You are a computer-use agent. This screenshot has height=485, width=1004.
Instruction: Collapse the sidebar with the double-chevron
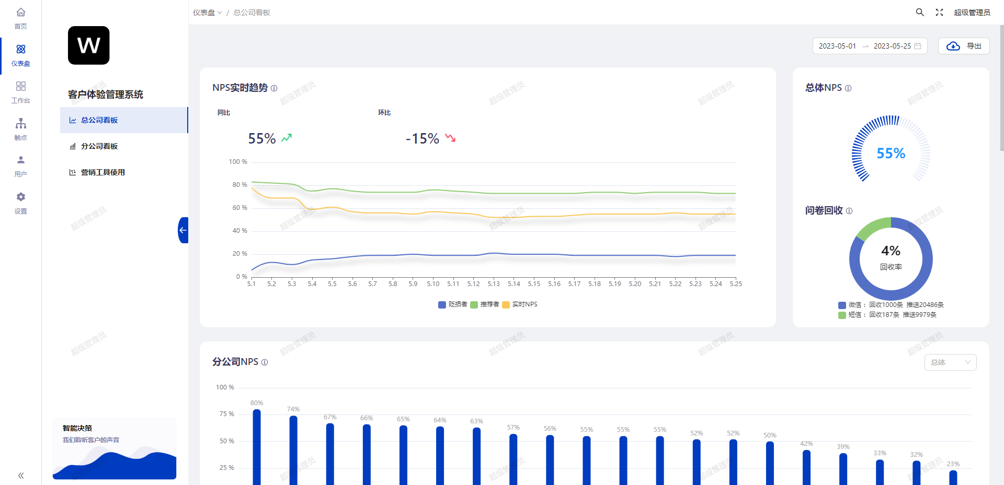tap(21, 476)
